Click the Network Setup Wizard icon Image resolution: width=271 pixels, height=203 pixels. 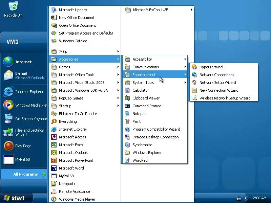click(194, 83)
